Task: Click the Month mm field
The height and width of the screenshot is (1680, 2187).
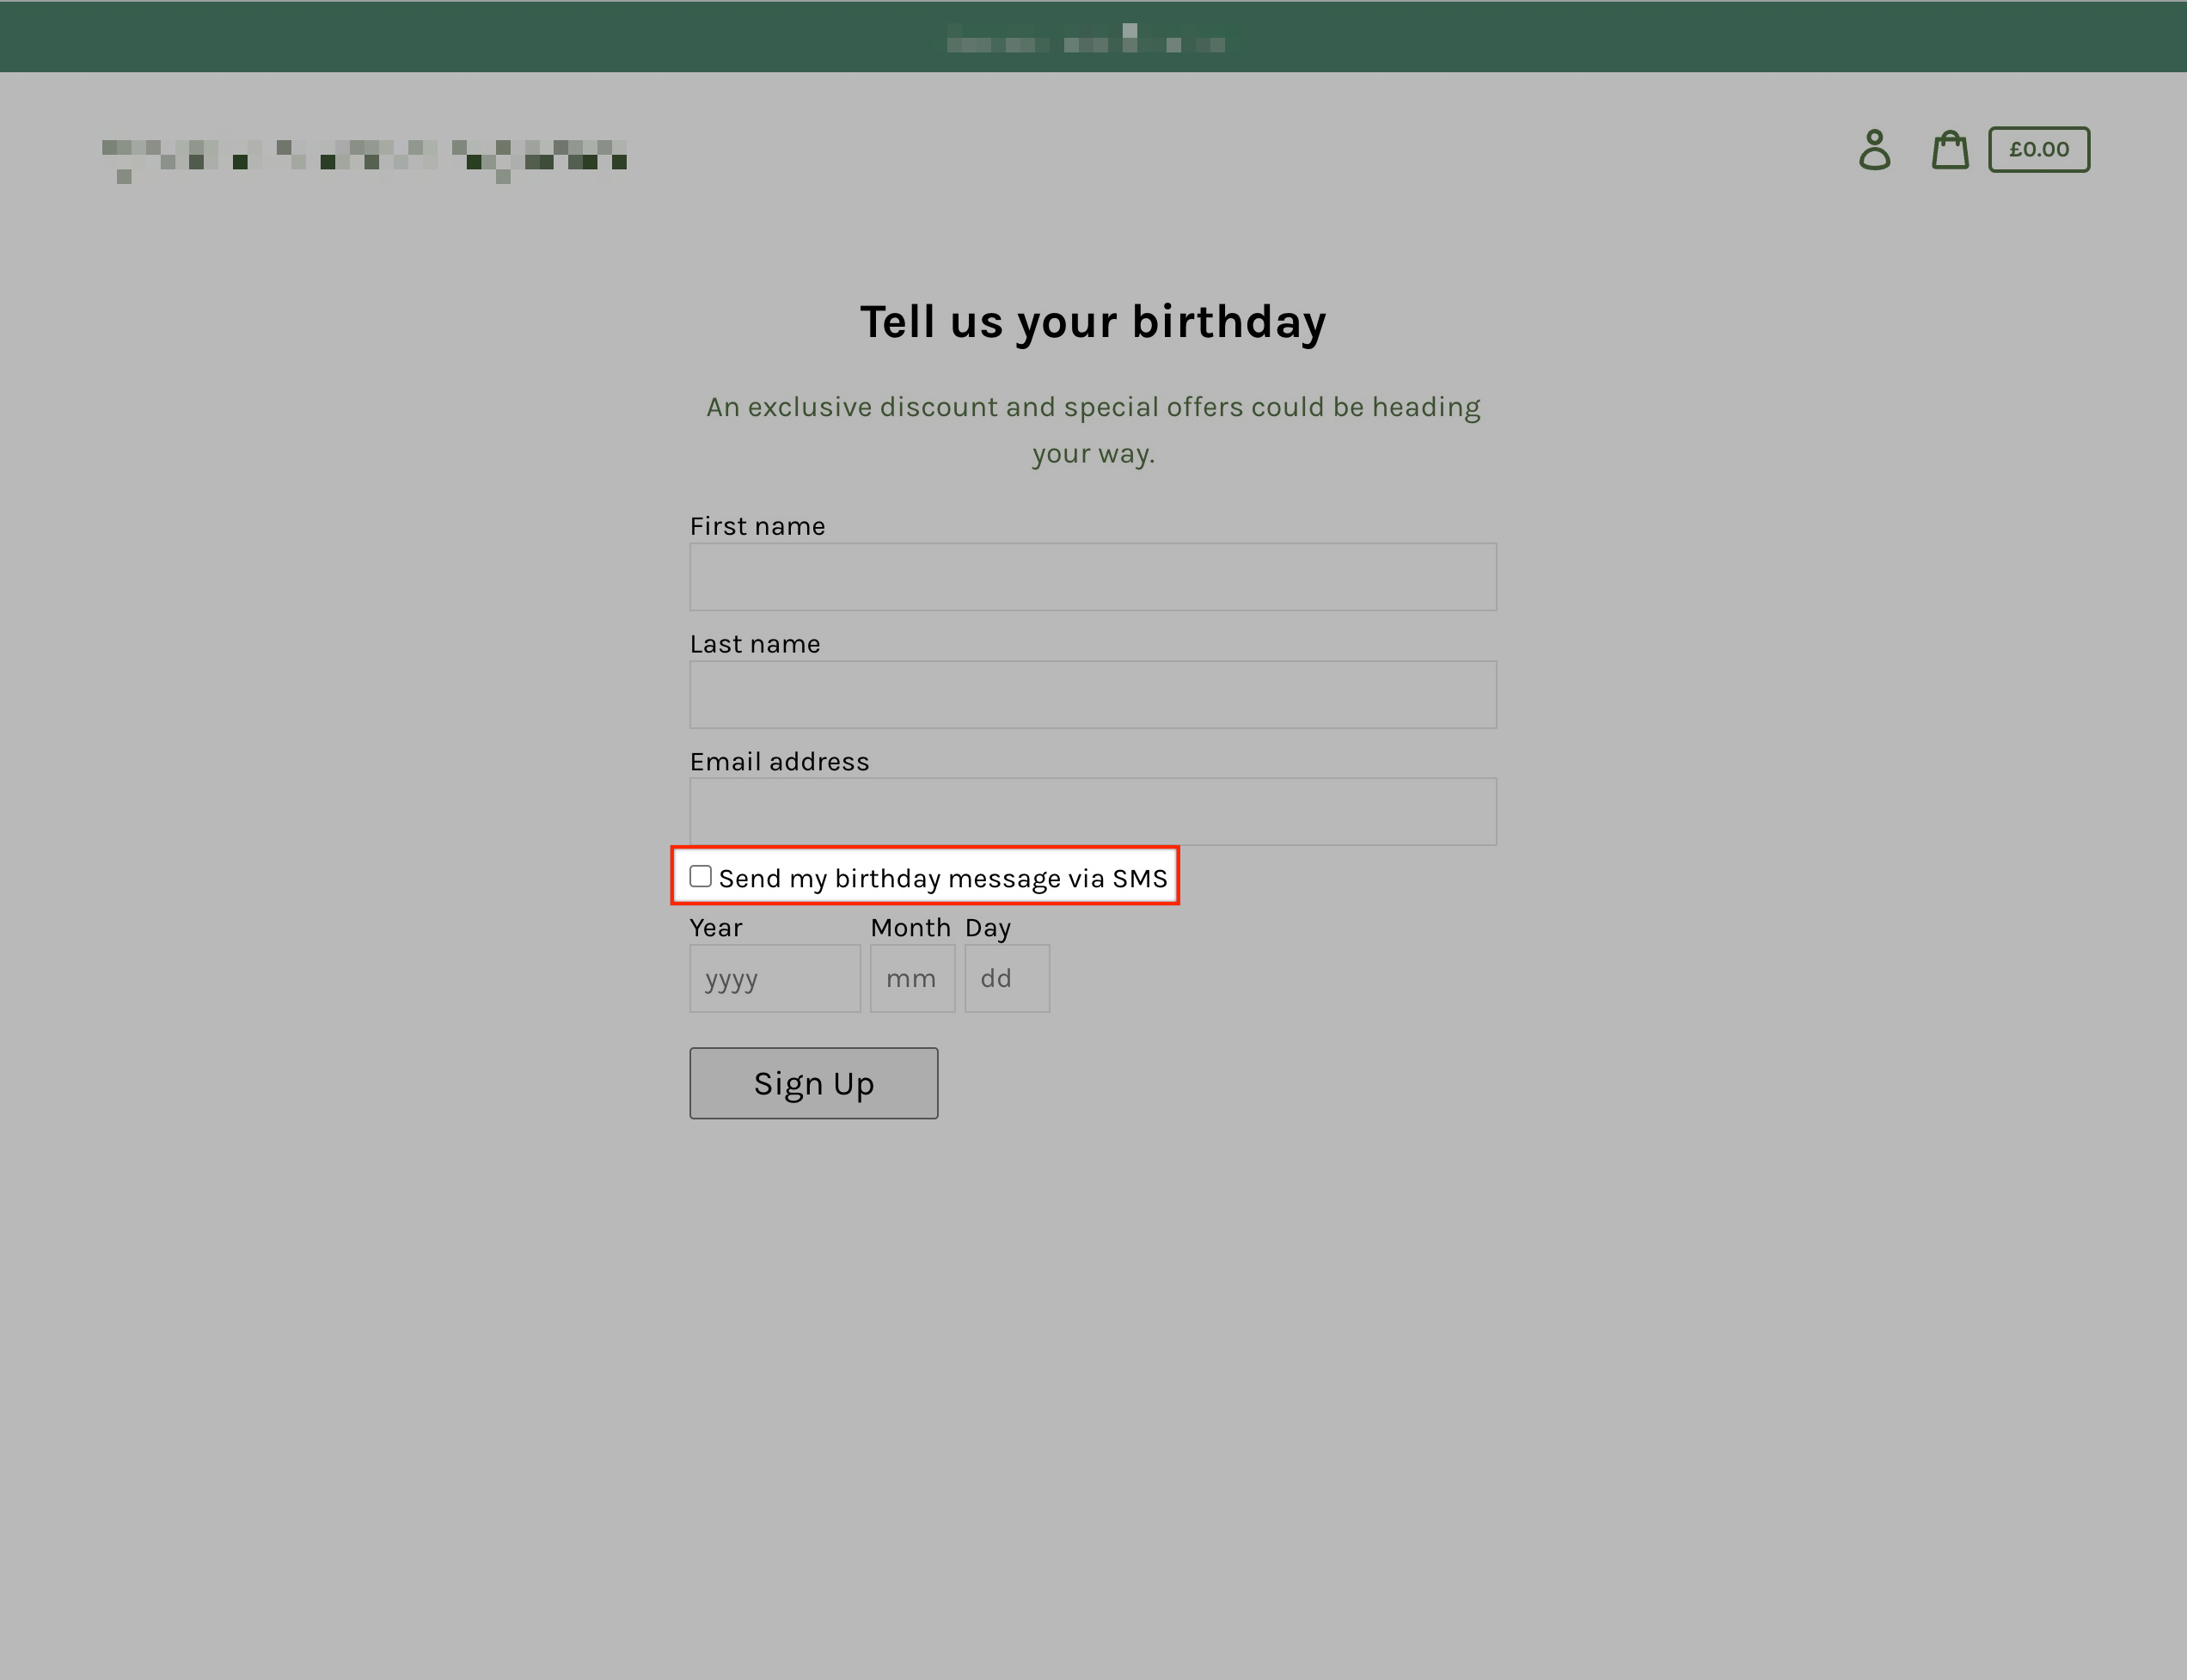Action: point(912,979)
